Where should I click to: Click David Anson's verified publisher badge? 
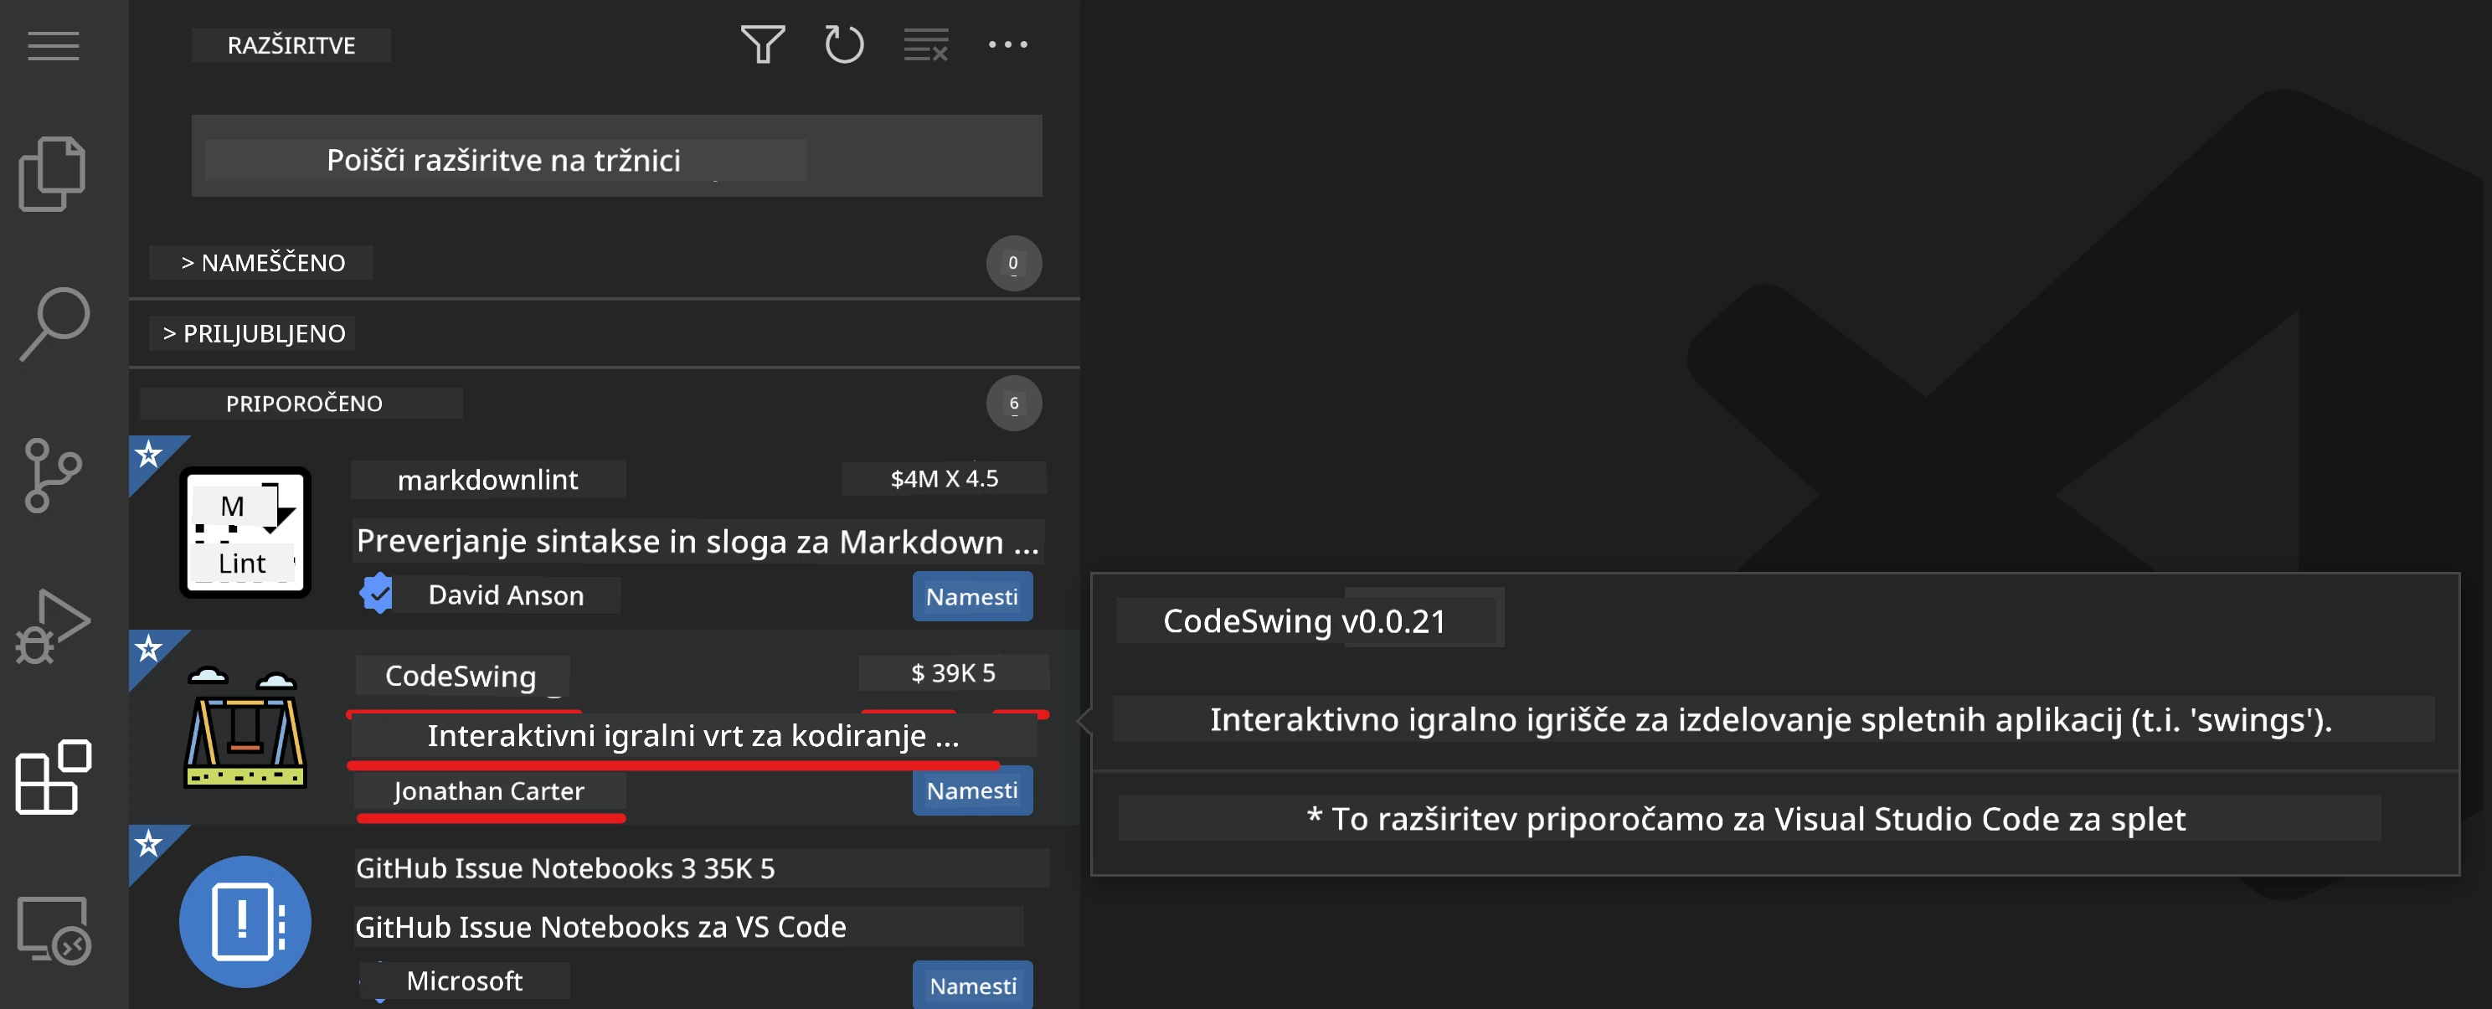click(376, 594)
